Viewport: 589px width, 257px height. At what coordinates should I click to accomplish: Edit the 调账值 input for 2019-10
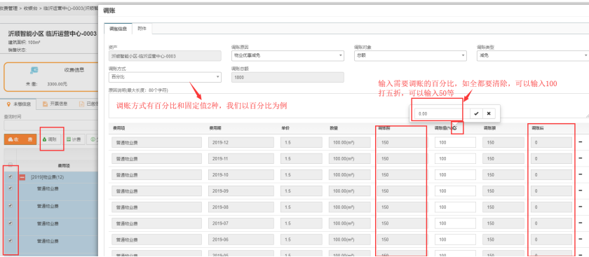point(455,175)
